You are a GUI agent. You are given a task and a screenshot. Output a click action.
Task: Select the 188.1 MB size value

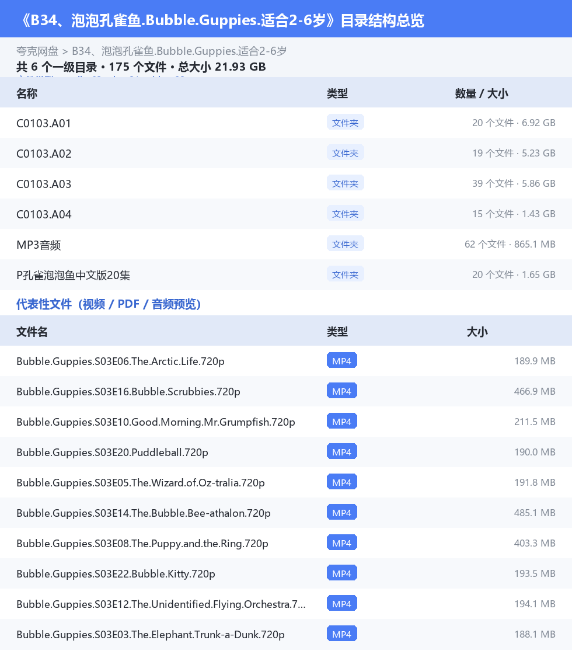pos(535,634)
